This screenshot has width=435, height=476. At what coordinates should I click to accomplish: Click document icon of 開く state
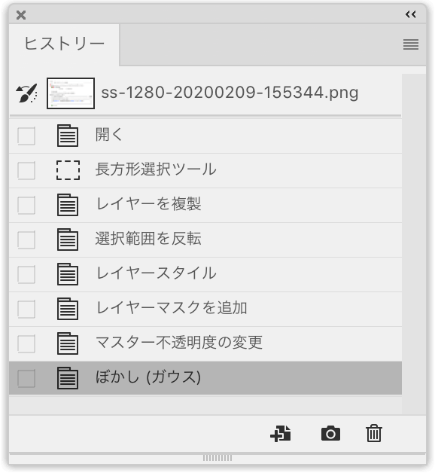(68, 136)
